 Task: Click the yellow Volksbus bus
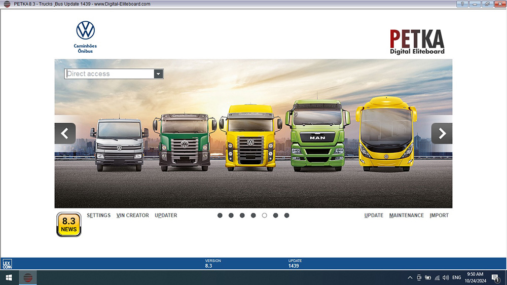tap(386, 133)
